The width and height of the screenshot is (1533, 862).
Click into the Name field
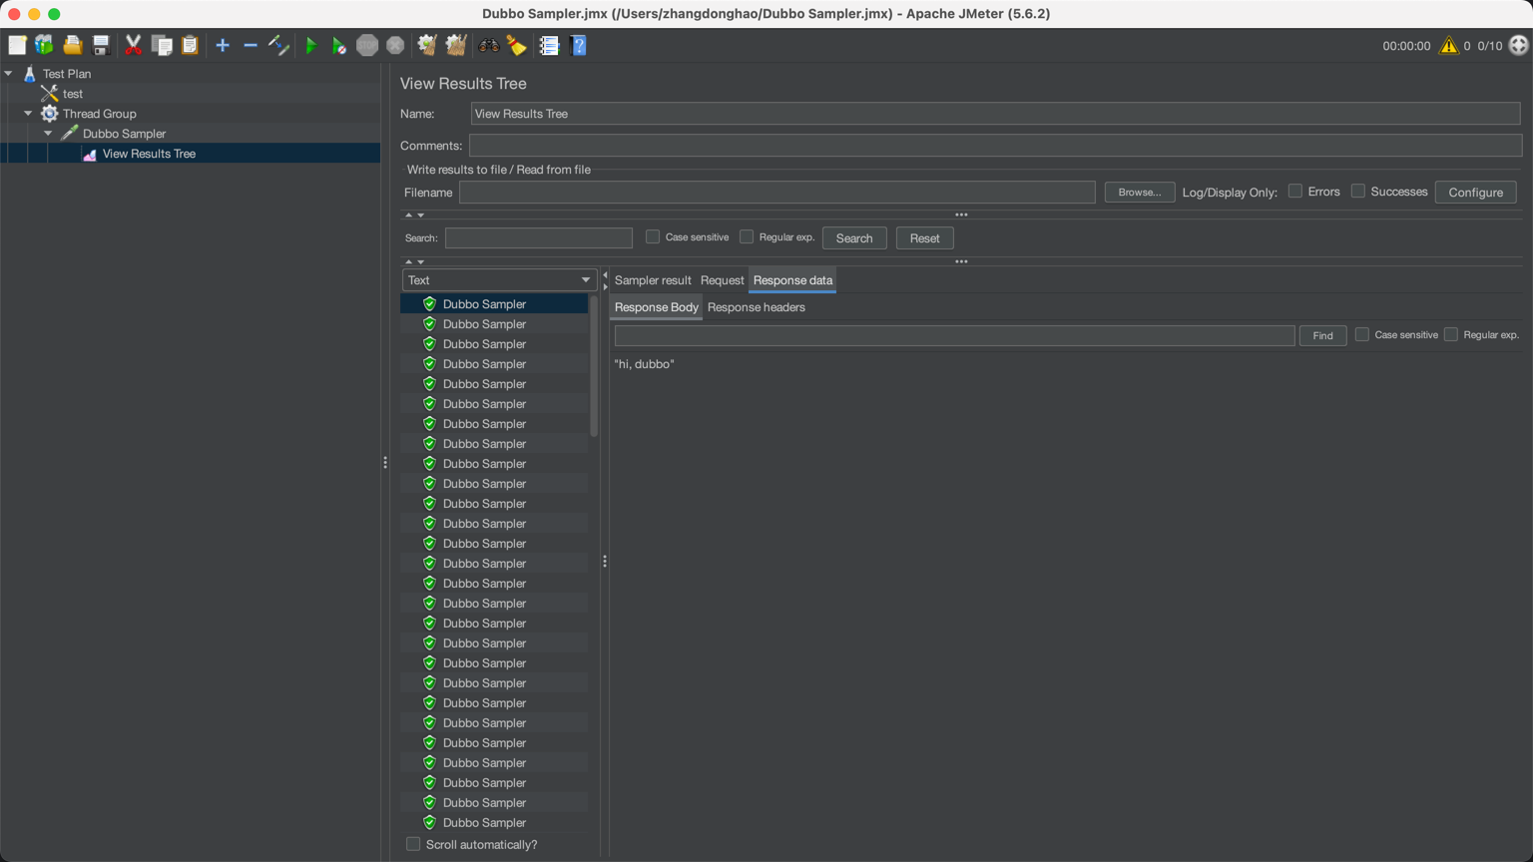995,114
